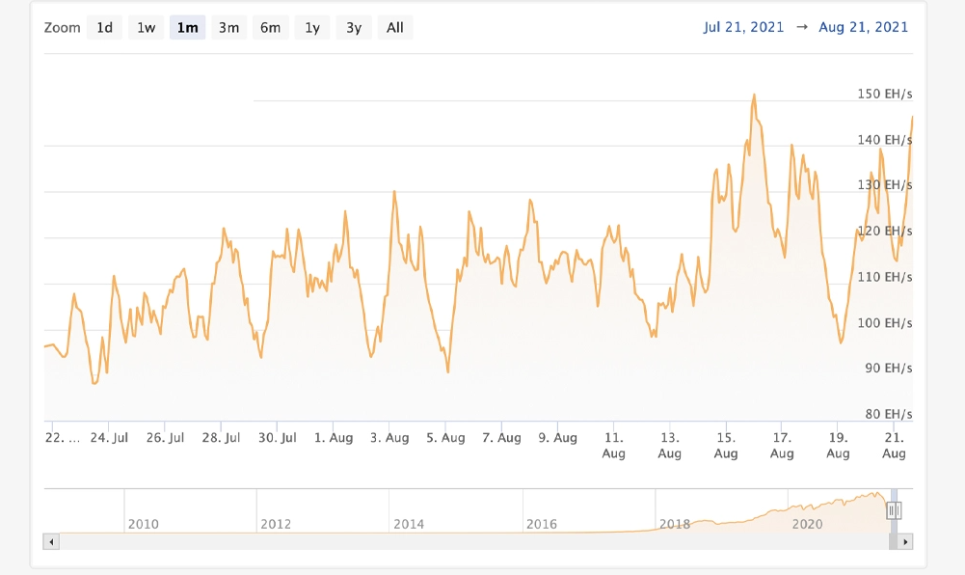Click the 100 EH/s axis label
Viewport: 965px width, 575px height.
click(x=884, y=322)
